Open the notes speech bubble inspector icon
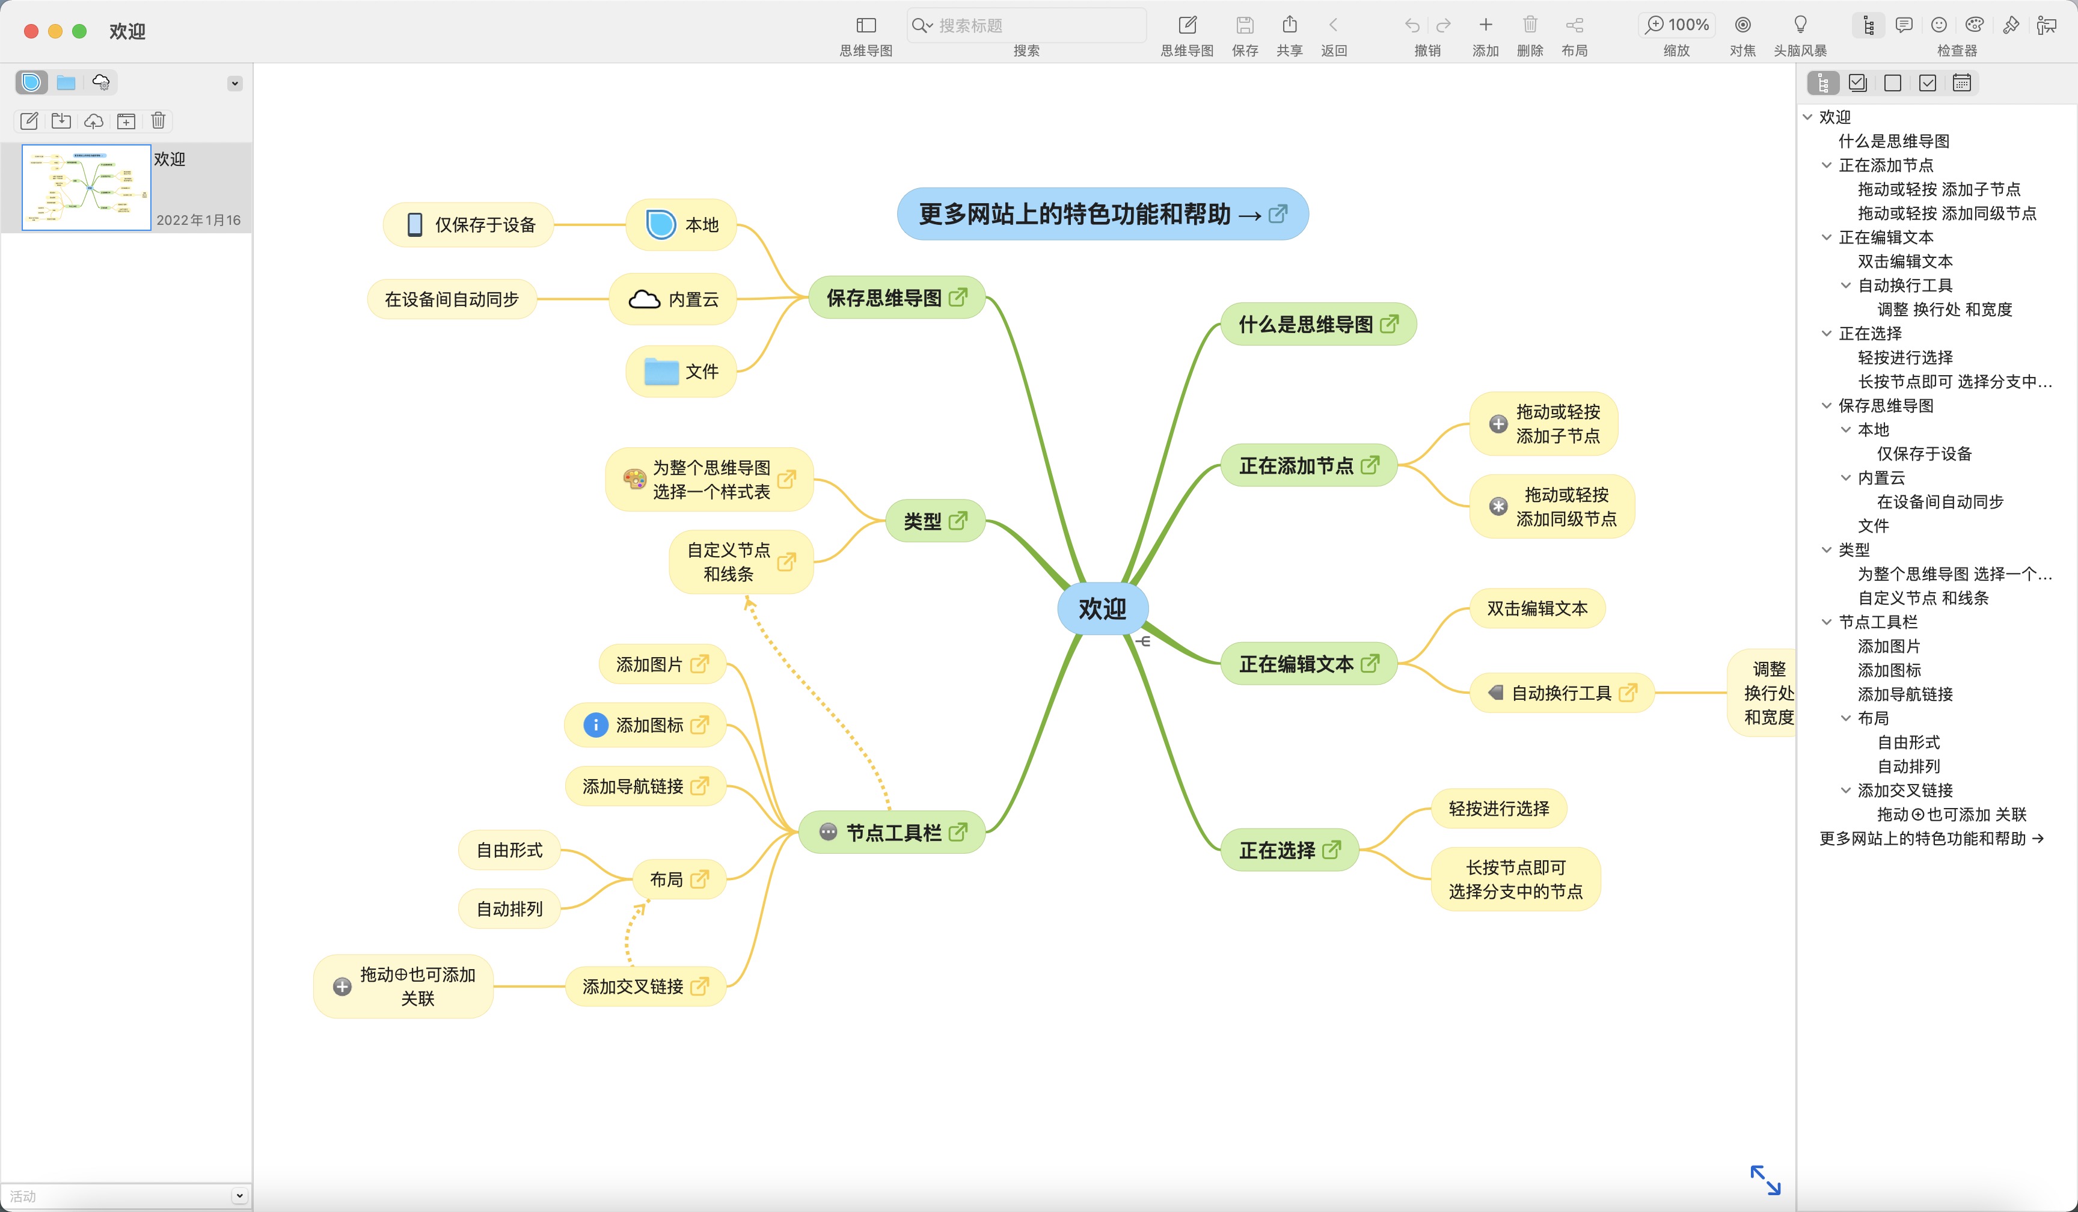2078x1212 pixels. pos(1904,26)
